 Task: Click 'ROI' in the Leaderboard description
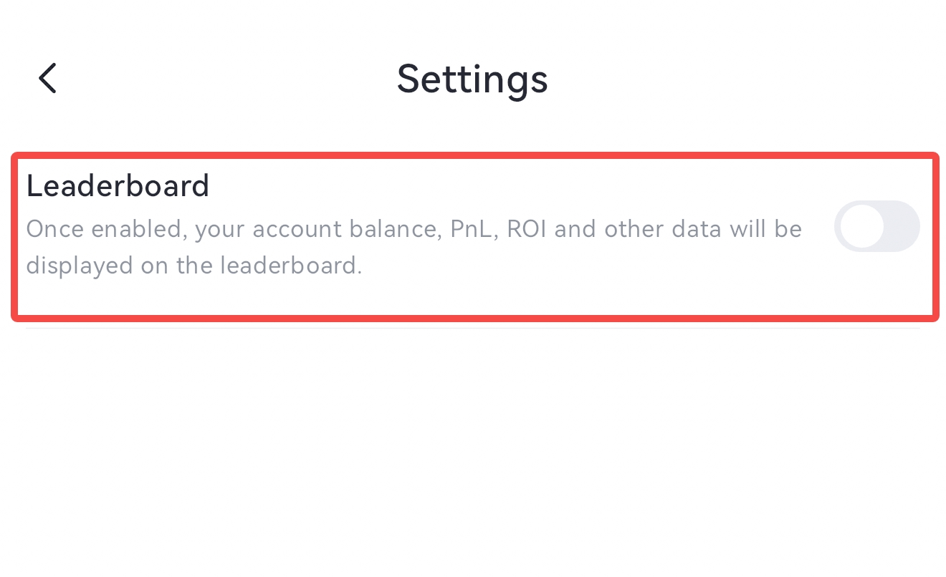coord(527,229)
